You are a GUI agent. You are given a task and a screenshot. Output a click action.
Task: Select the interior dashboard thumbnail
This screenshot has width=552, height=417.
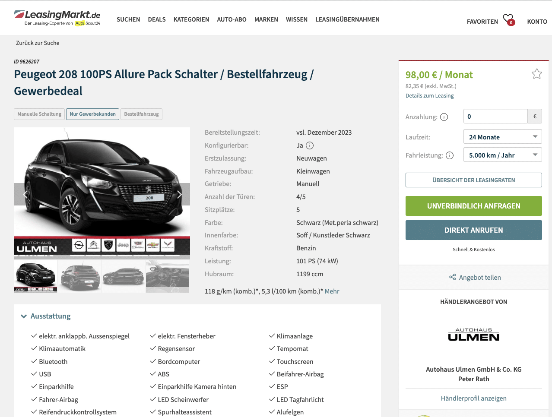(168, 276)
